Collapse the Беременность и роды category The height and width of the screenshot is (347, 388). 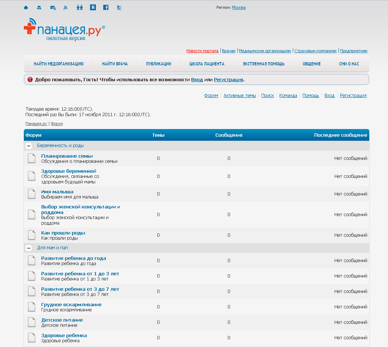[29, 146]
